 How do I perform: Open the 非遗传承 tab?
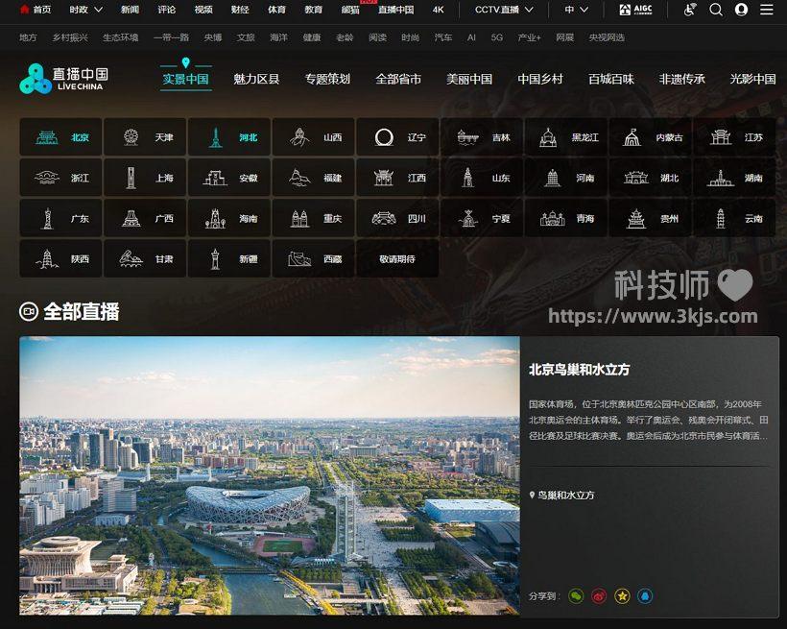pyautogui.click(x=682, y=79)
